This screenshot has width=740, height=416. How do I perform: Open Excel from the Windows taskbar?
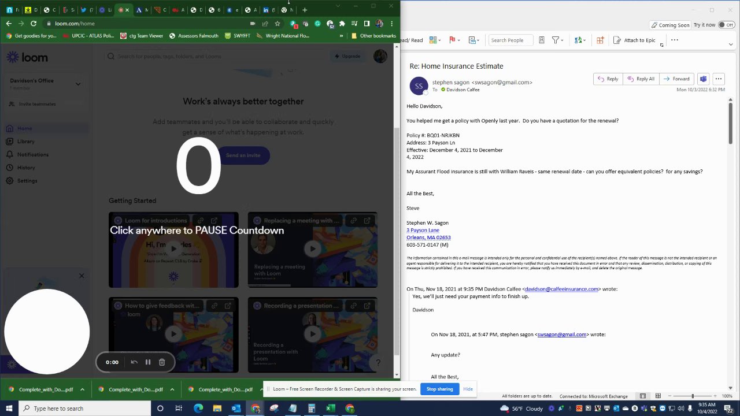click(x=331, y=408)
